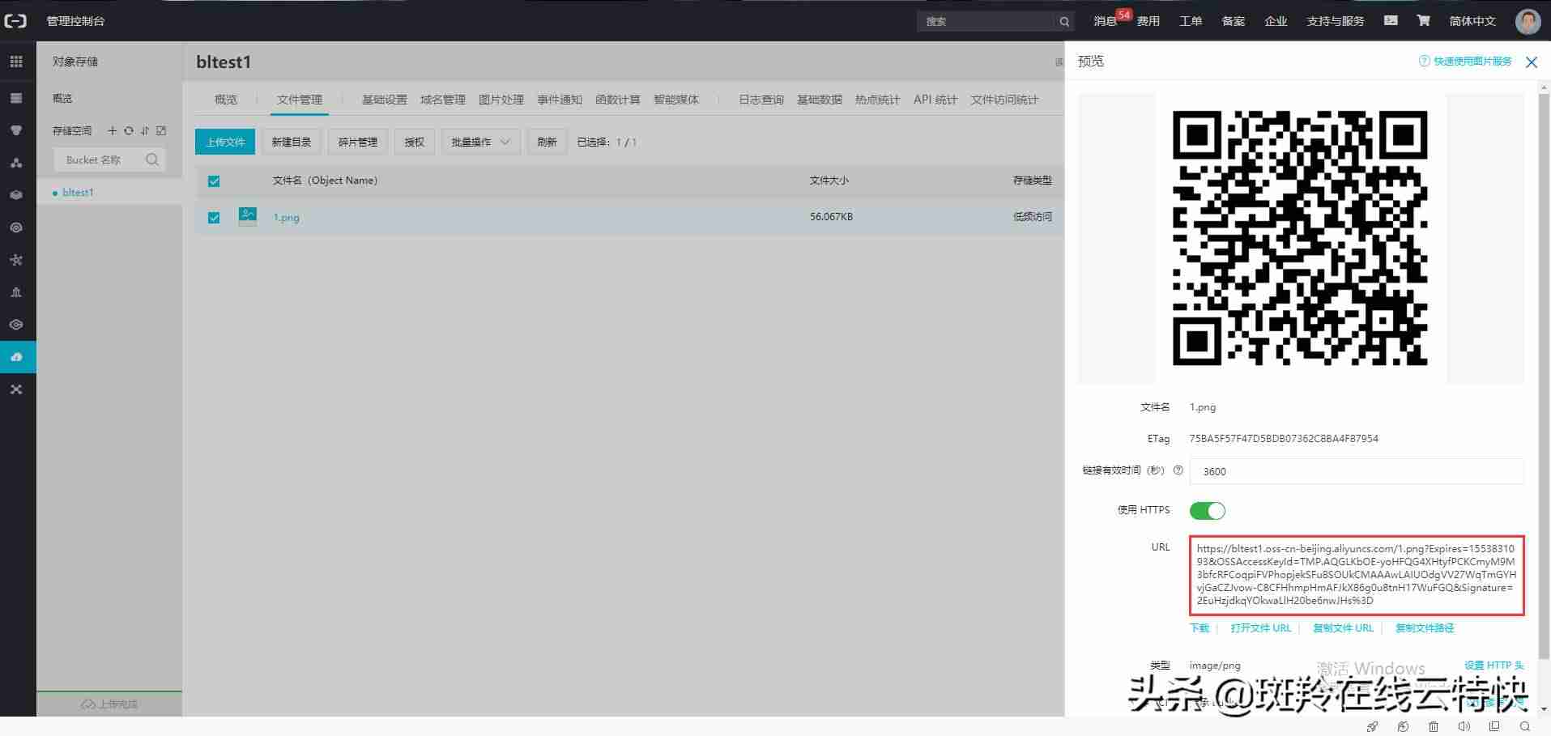Click the trash icon in bottom bar

(1434, 726)
